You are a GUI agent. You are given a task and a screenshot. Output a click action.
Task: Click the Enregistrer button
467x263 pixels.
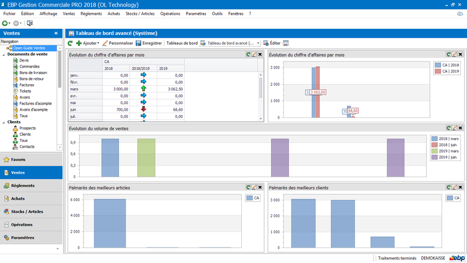coord(149,43)
